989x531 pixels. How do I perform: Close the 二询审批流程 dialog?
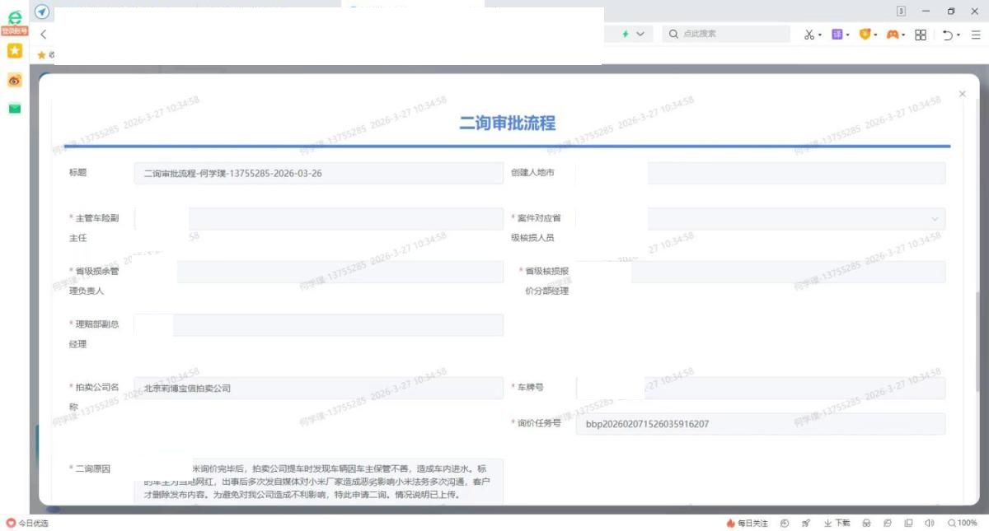point(962,95)
